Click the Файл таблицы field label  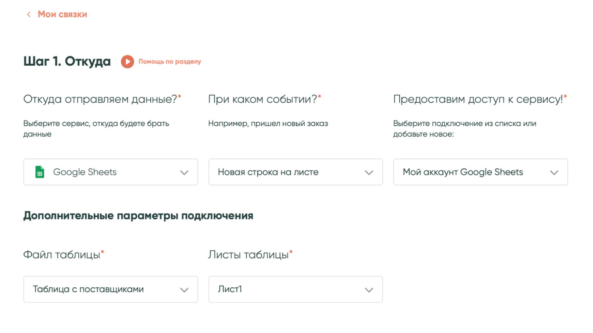point(62,255)
